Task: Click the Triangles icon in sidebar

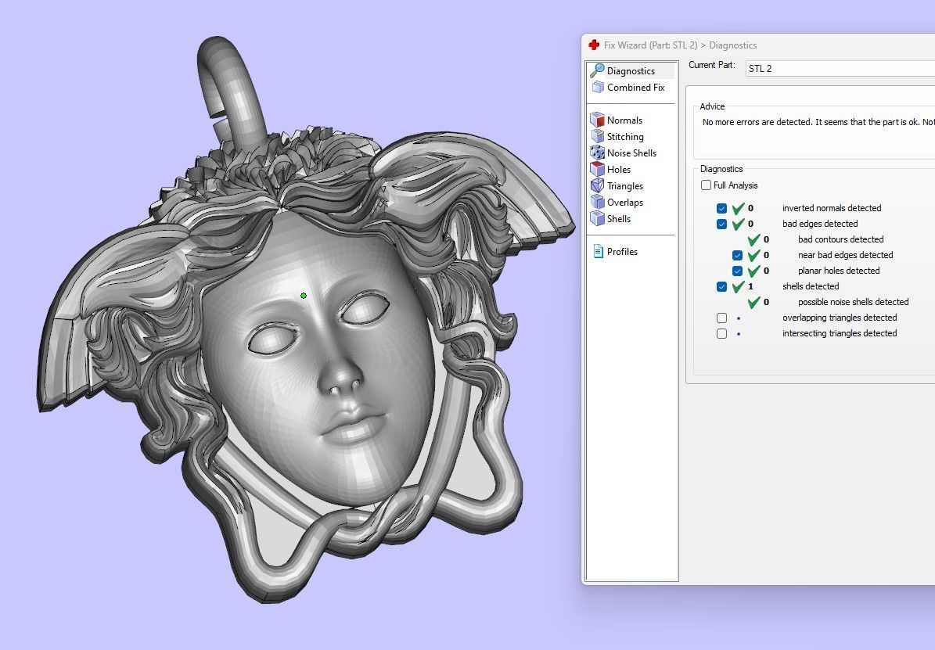Action: tap(597, 185)
